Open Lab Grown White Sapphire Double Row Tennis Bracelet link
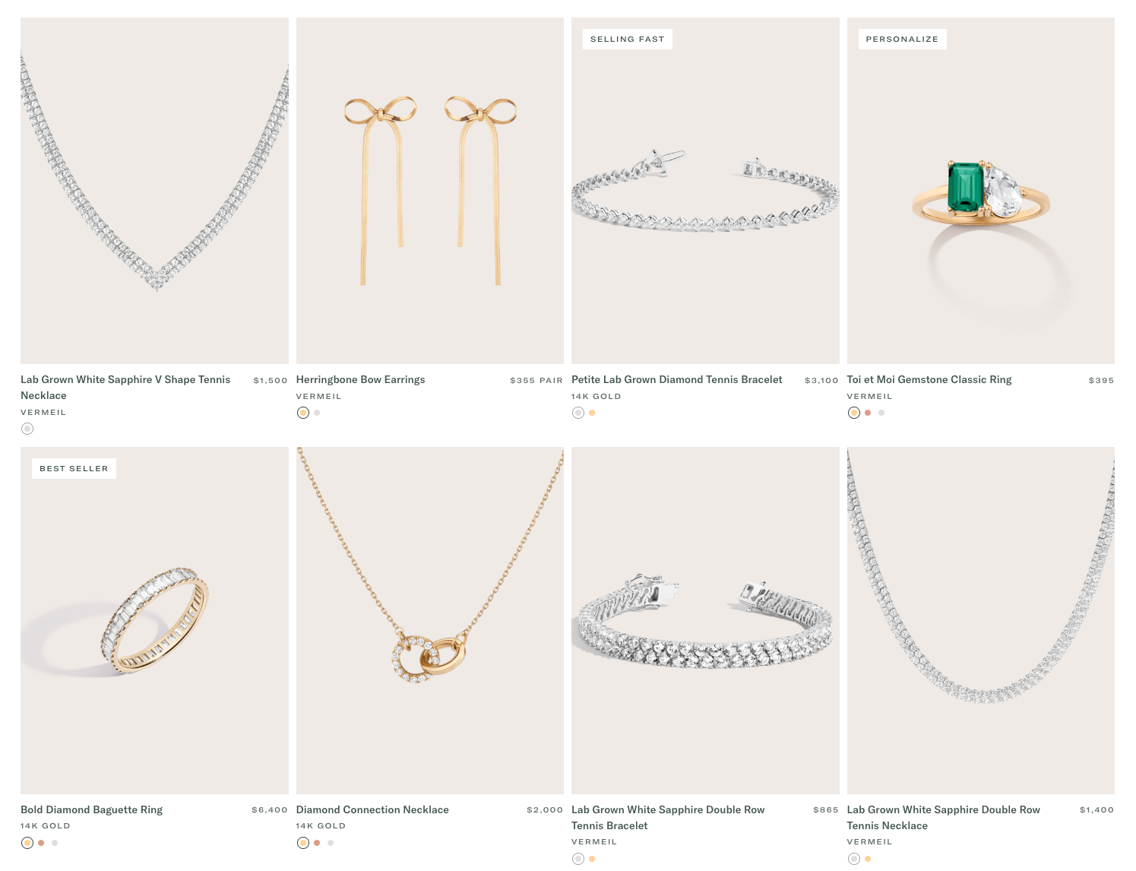Image resolution: width=1136 pixels, height=871 pixels. point(668,818)
